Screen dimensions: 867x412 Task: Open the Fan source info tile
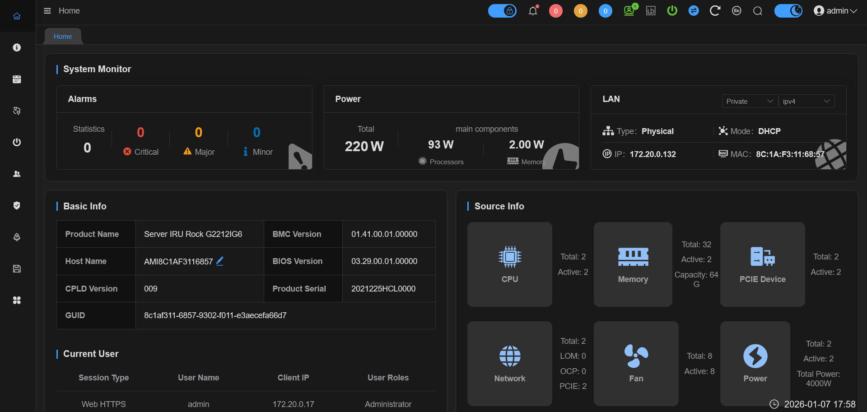[636, 364]
